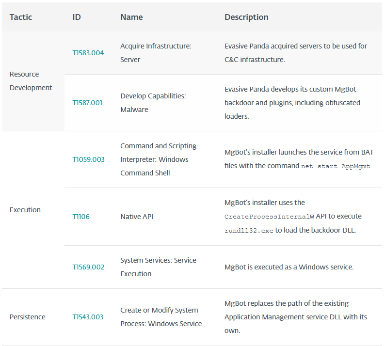Select the Execution tactic cell

point(25,210)
